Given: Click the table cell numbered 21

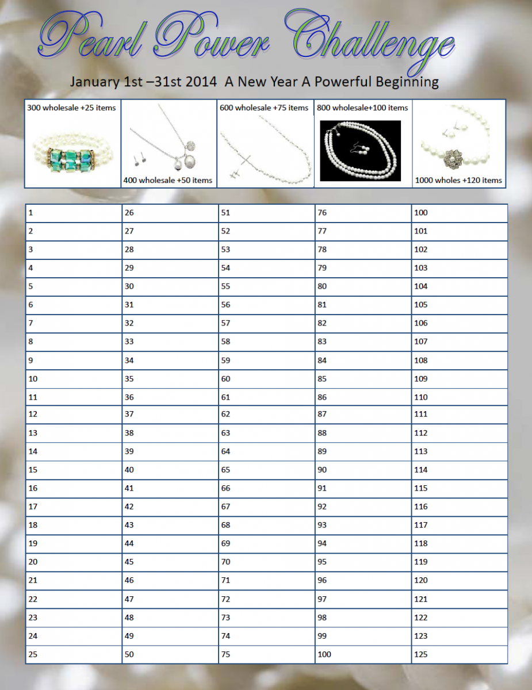Looking at the screenshot, I should 73,581.
